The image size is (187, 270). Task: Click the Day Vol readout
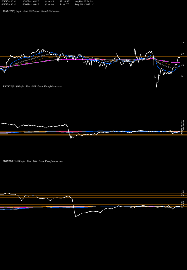coord(84,4)
